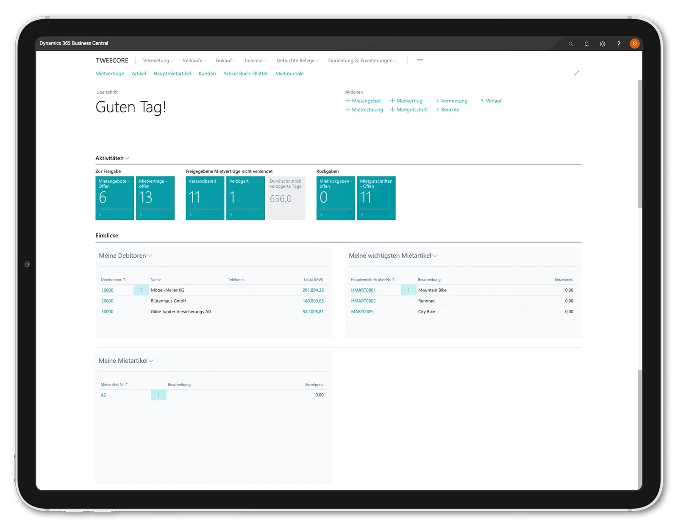Viewport: 678px width, 528px height.
Task: Open saldo 542.005,81
Action: [313, 311]
